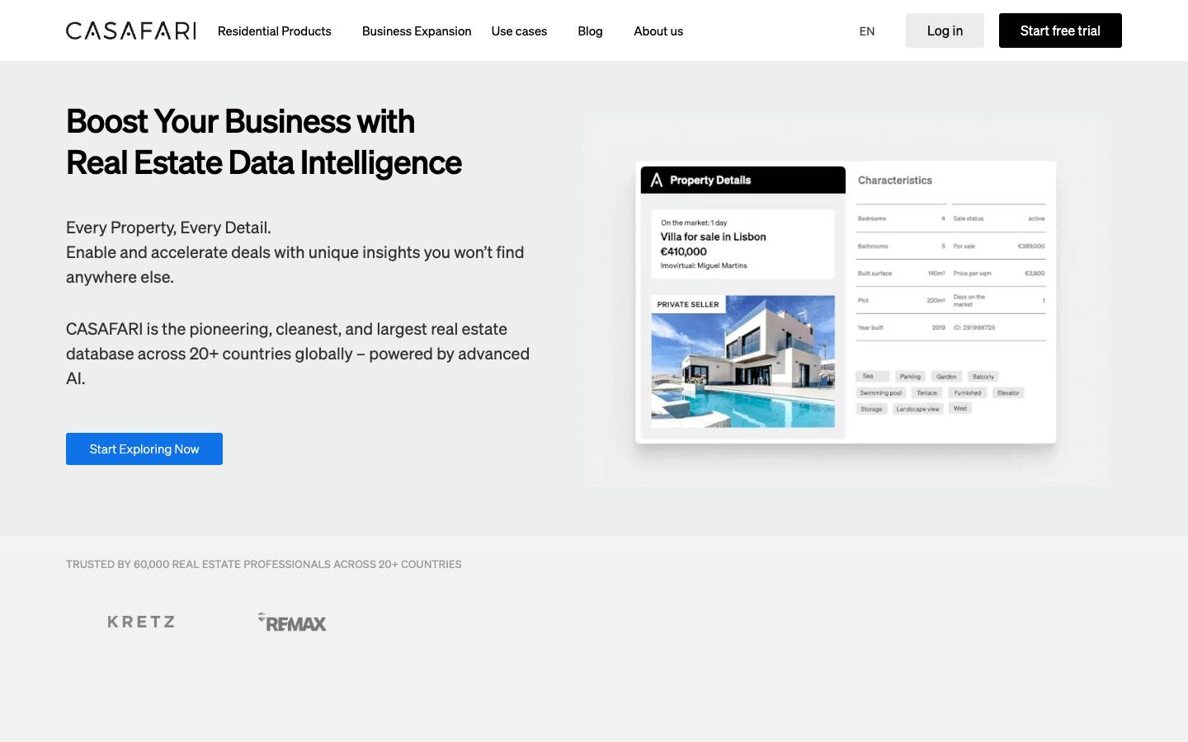Viewport: 1188px width, 742px height.
Task: Click the Terrace tag
Action: coord(927,393)
